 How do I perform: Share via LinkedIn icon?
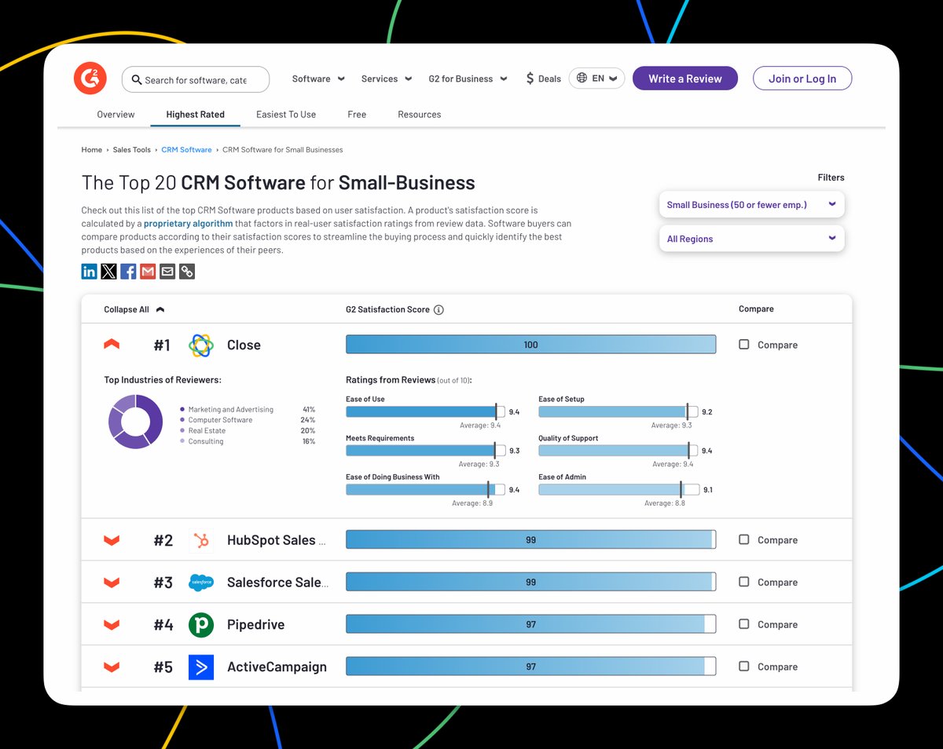[x=90, y=272]
